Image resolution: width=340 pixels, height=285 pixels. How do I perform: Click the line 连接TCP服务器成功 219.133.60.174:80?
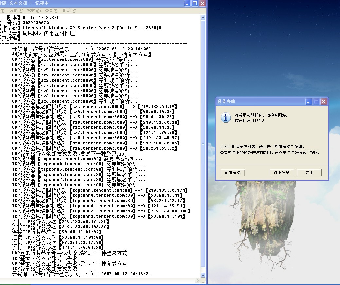point(61,222)
